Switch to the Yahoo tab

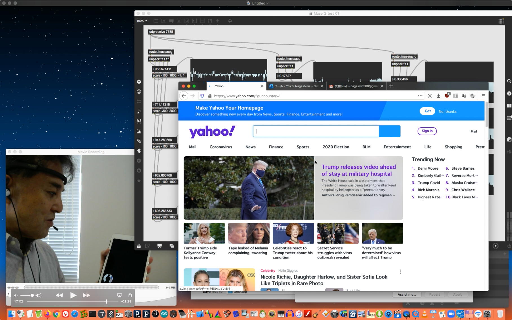tap(236, 86)
